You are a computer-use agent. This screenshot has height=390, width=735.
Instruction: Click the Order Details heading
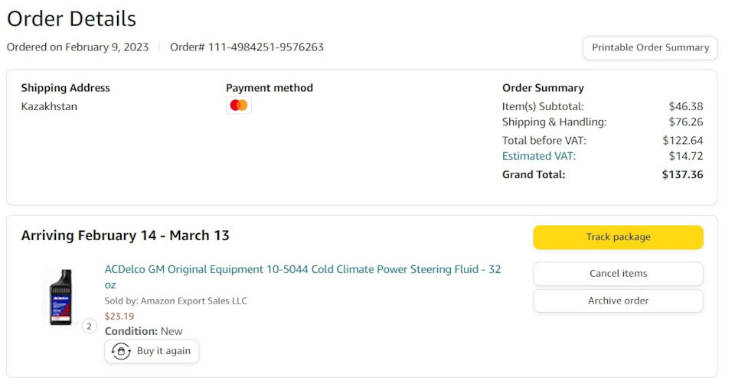(x=71, y=19)
